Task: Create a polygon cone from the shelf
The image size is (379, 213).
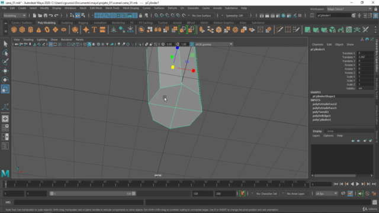Action: 38,30
